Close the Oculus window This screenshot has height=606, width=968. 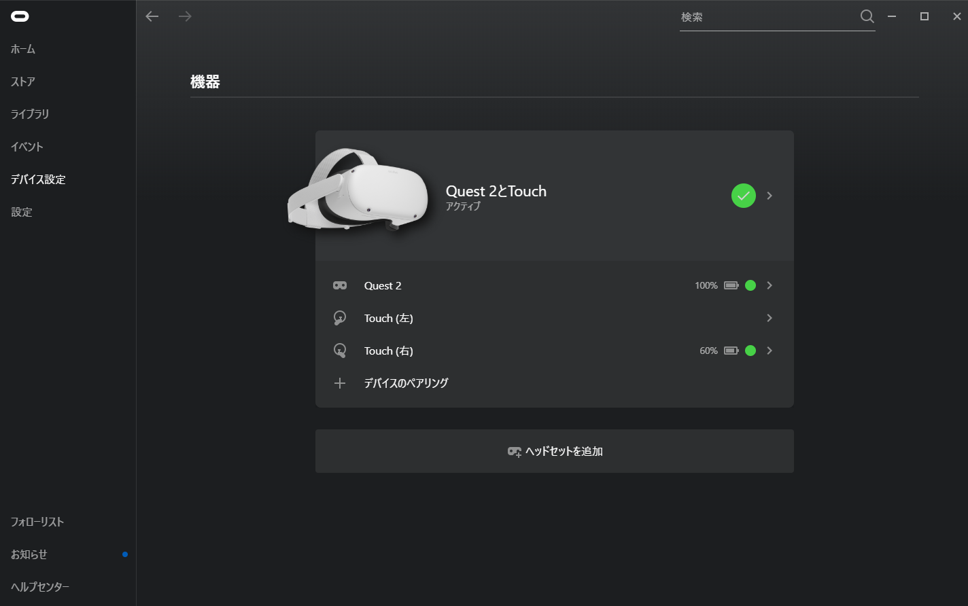(957, 16)
